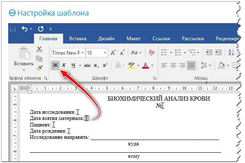Screen dimensions: 245x163
Task: Increase paragraph indent
Action: tap(218, 52)
